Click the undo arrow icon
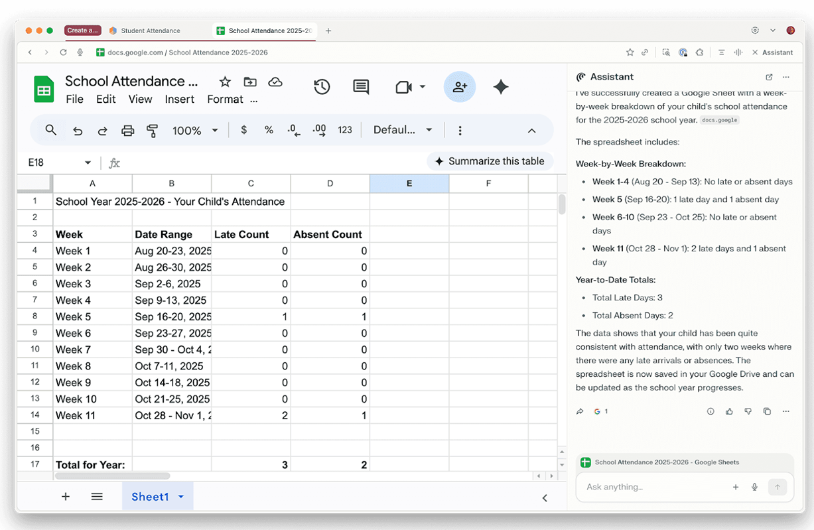 [78, 131]
